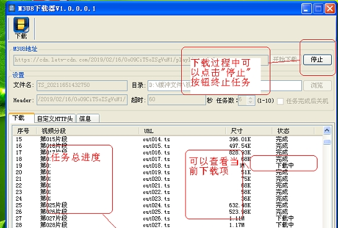Click the 文件名 input field
338x228 pixels.
(x=82, y=85)
